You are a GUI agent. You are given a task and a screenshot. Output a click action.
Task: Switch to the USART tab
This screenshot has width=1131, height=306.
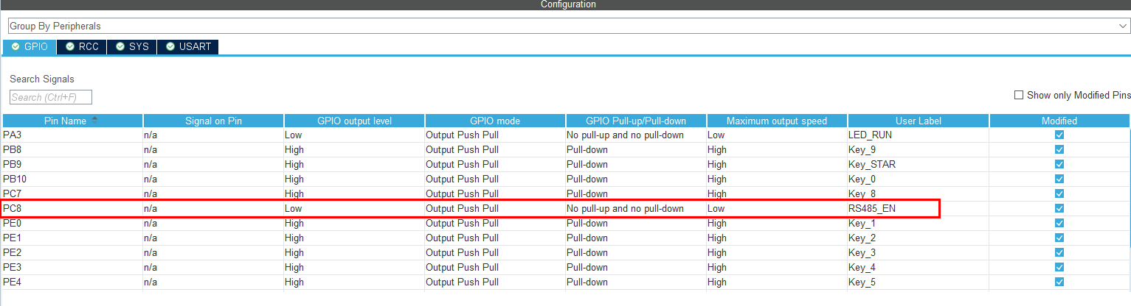[188, 46]
